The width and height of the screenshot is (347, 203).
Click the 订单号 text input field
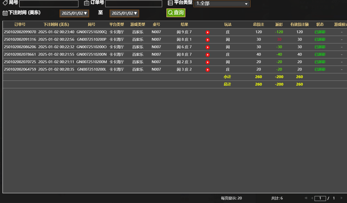[x=133, y=4]
